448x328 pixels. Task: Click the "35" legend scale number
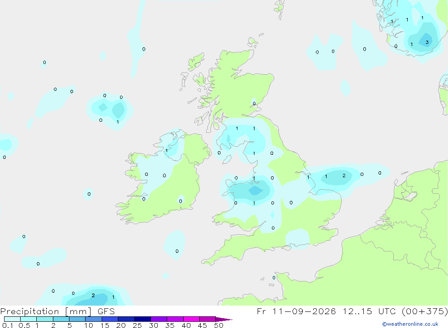click(170, 325)
